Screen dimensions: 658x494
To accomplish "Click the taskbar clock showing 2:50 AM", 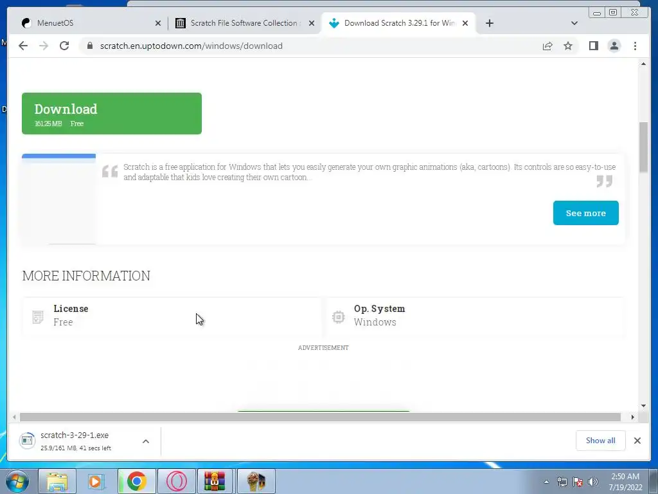I will [x=625, y=482].
